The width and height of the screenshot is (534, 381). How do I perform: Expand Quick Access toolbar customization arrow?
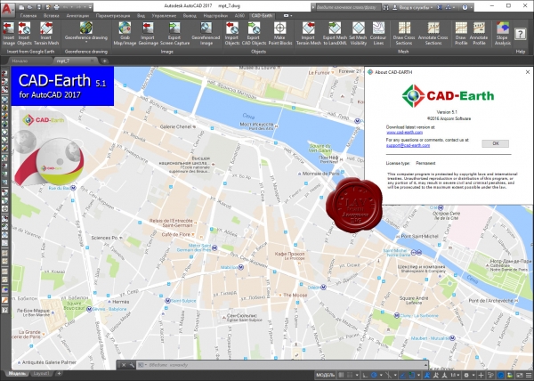tap(90, 7)
